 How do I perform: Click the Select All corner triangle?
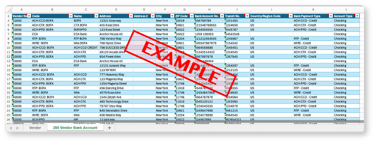point(9,10)
